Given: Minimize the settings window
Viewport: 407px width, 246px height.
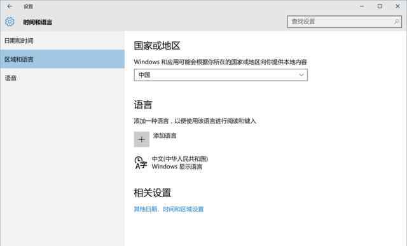Looking at the screenshot, I should point(362,6).
